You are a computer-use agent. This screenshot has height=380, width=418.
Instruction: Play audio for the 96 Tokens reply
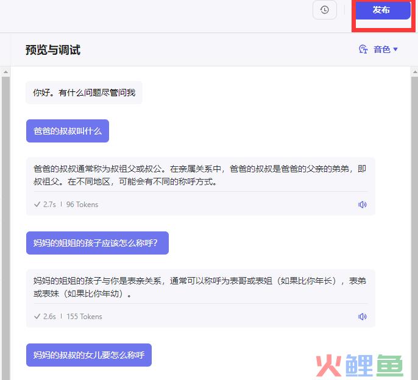[363, 205]
